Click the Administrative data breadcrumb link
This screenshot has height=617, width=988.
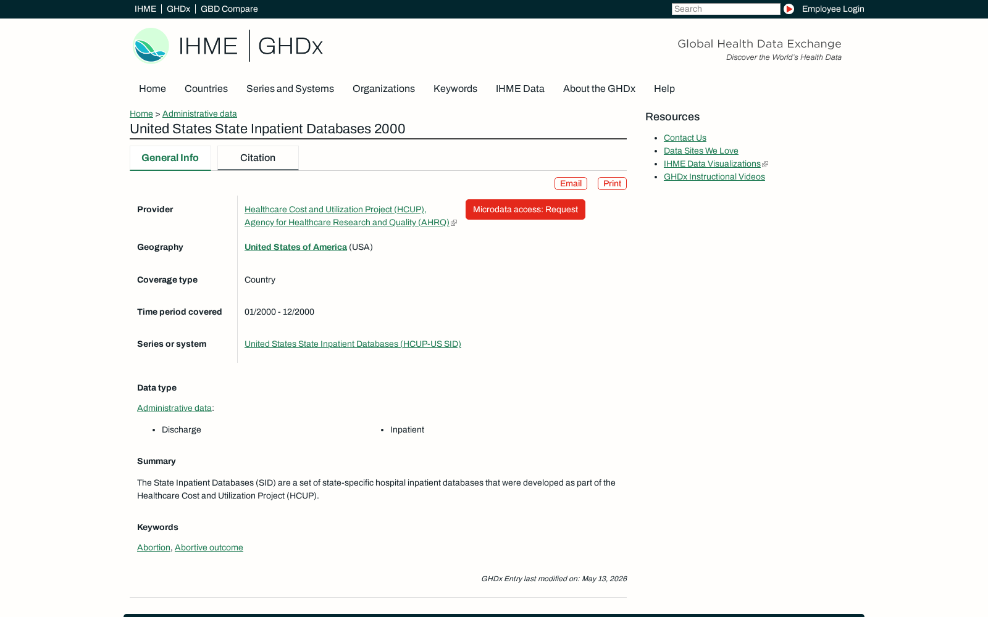tap(199, 114)
